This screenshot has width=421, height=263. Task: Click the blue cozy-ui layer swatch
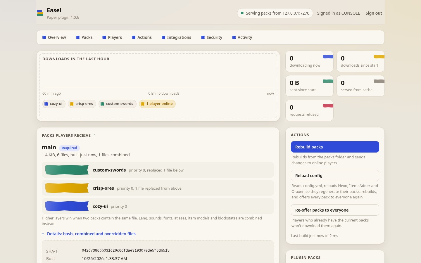(x=67, y=206)
